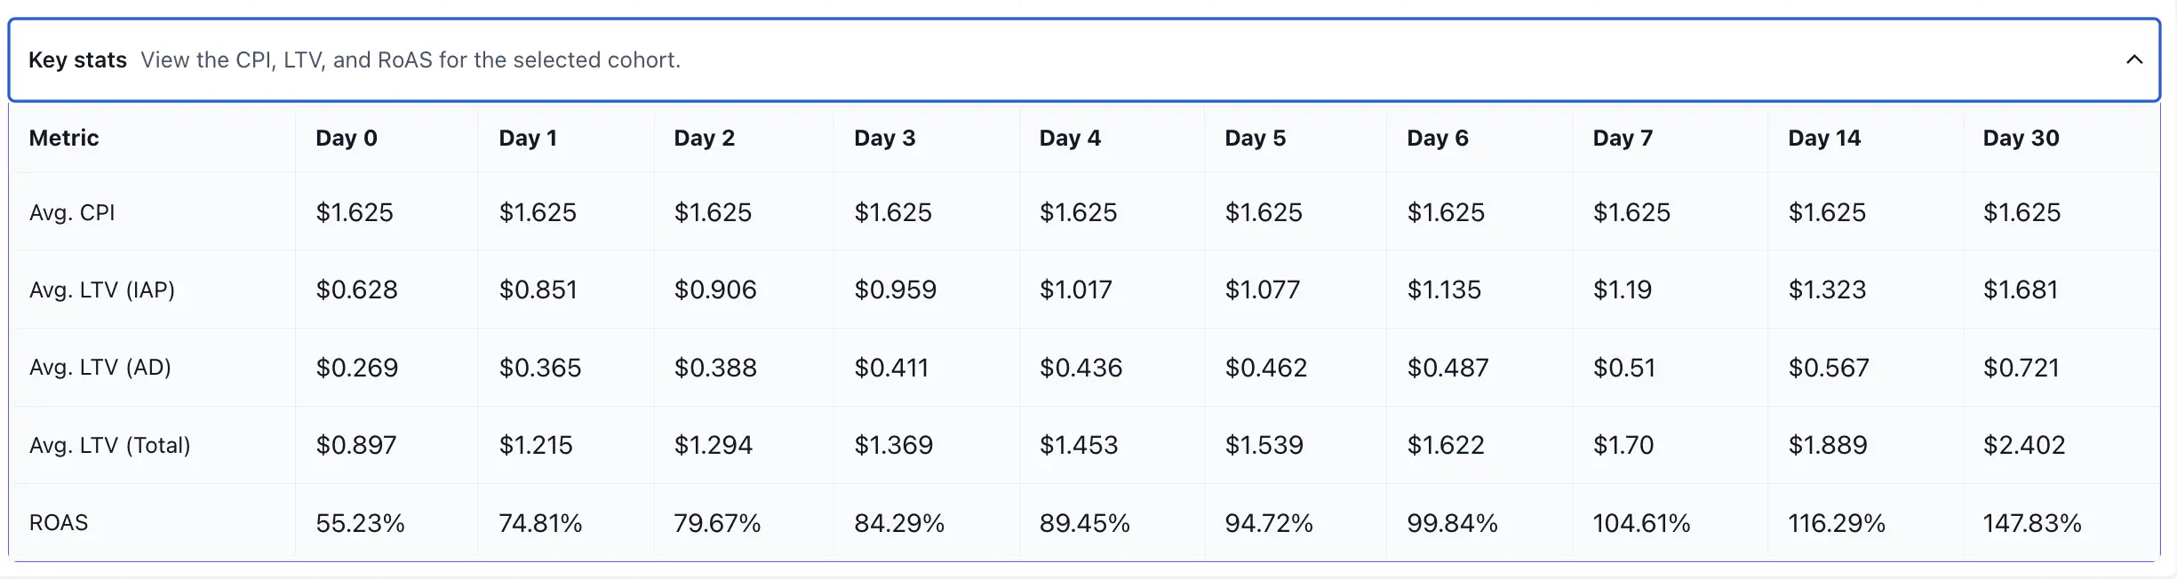Click the Day 4 Avg. LTV IAP value $1.017
The image size is (2177, 579).
click(x=1078, y=289)
